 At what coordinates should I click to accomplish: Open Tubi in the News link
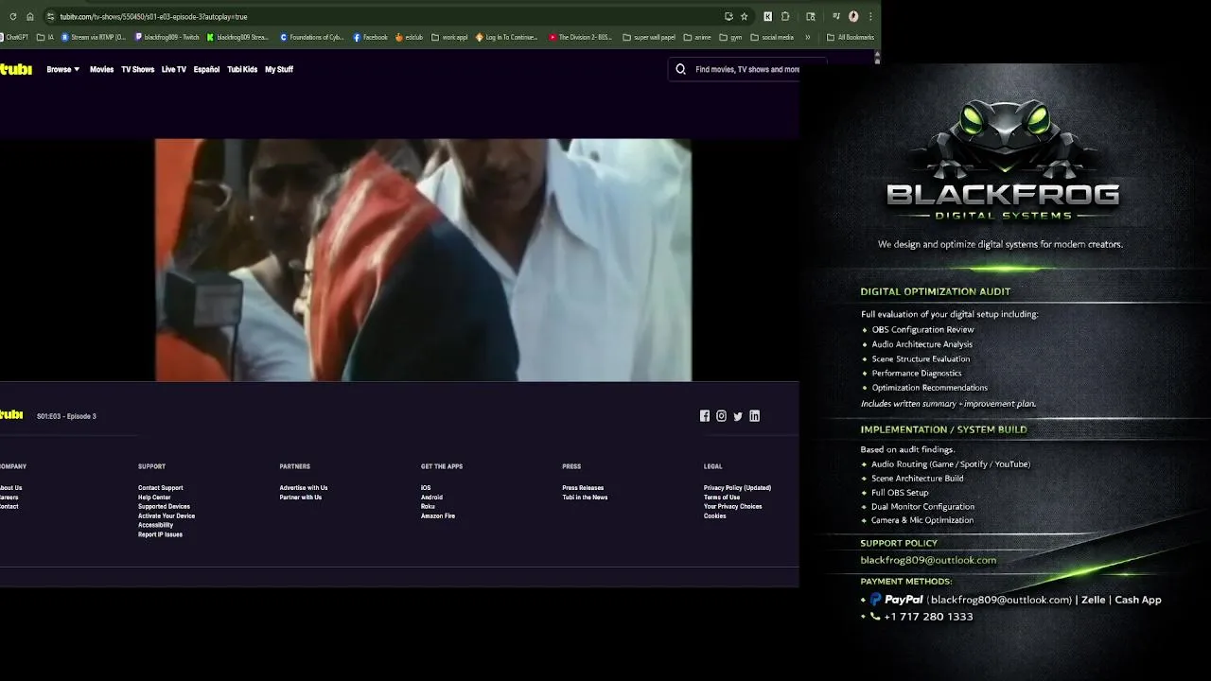point(585,498)
